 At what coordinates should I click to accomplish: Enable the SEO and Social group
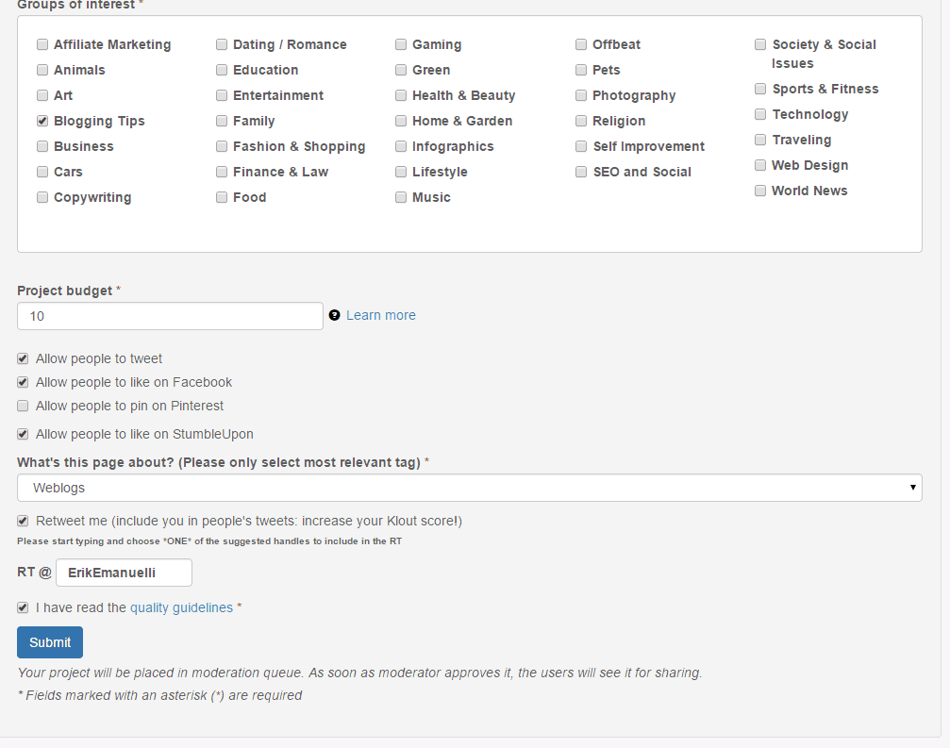pyautogui.click(x=582, y=172)
